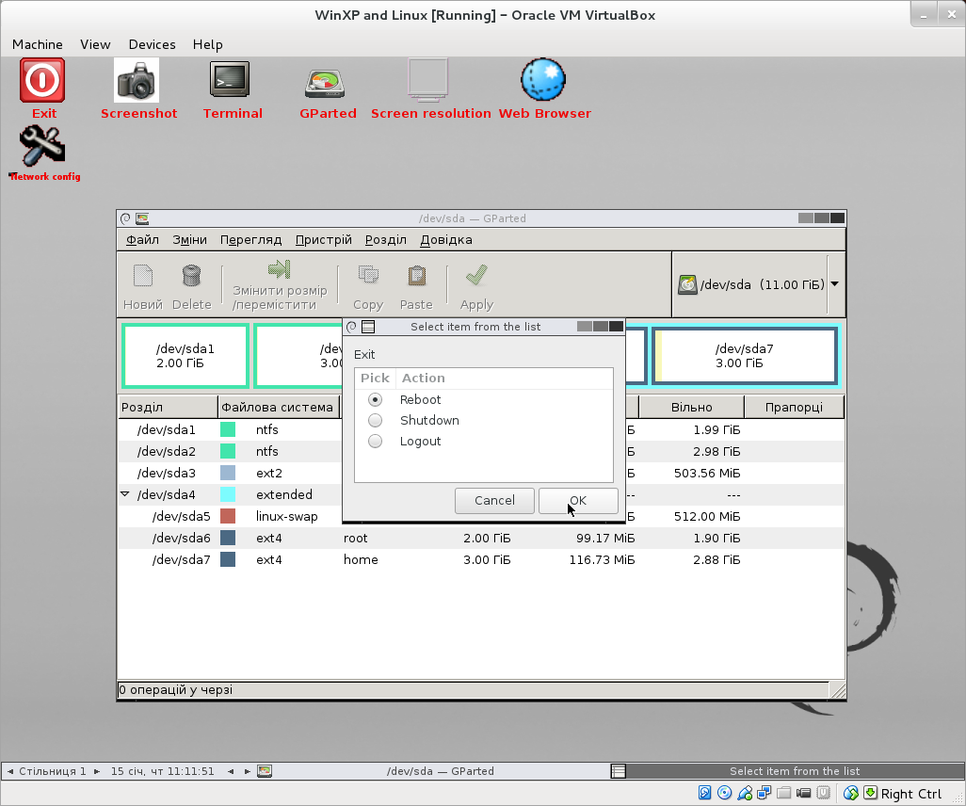Open the /dev/sda device dropdown

click(834, 284)
